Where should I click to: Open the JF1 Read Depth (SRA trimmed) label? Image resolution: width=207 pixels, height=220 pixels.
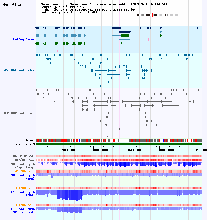(22, 210)
